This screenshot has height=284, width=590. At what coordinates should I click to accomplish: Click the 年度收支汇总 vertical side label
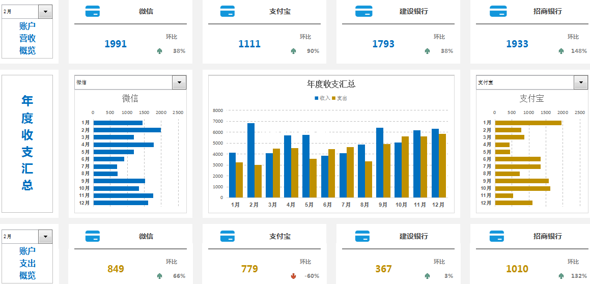(27, 143)
